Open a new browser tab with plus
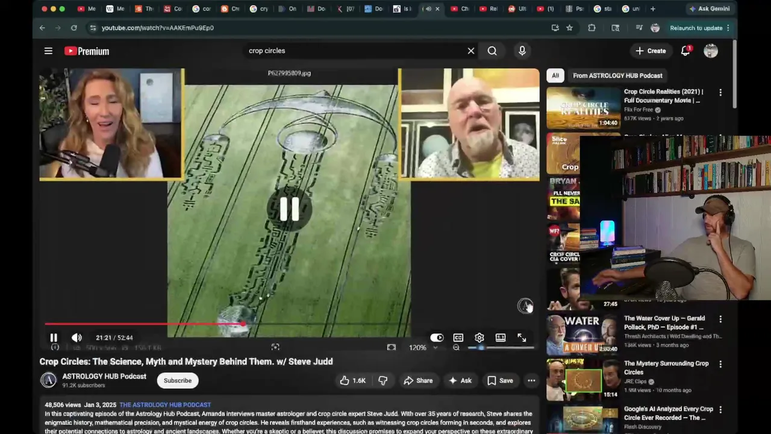Viewport: 771px width, 434px height. (652, 9)
